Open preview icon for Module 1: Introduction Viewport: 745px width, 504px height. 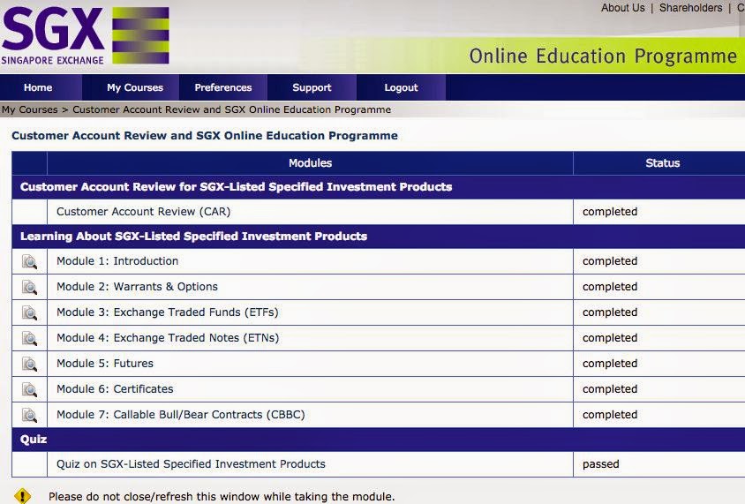pos(29,261)
